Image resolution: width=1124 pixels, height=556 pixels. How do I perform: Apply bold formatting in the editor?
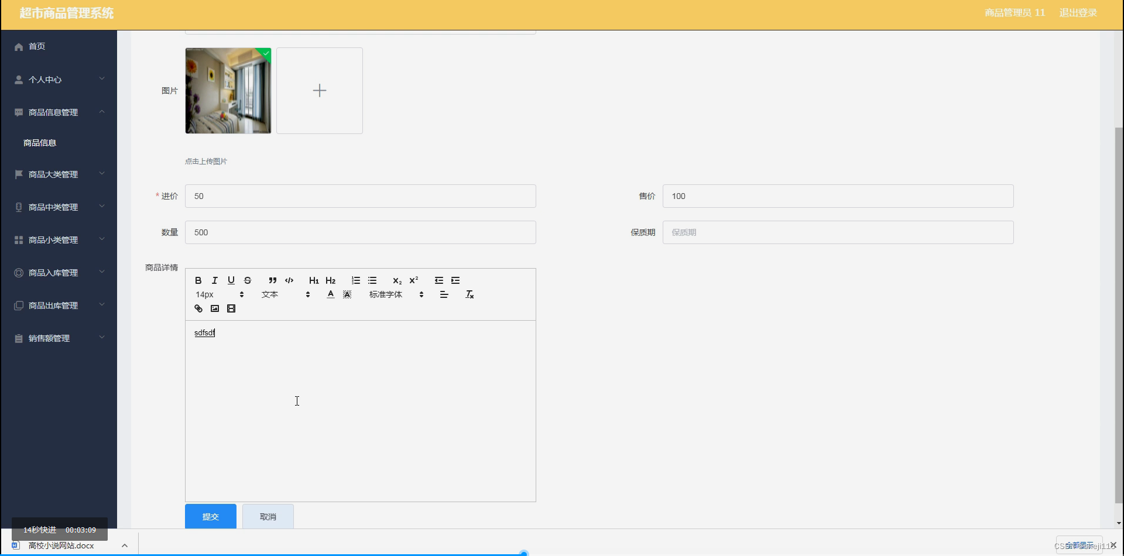198,280
